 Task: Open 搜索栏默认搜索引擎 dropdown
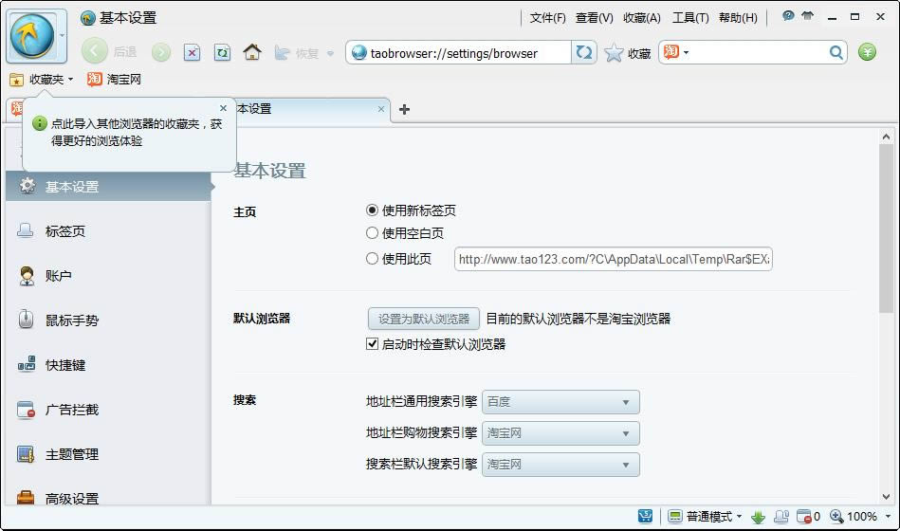click(x=560, y=465)
